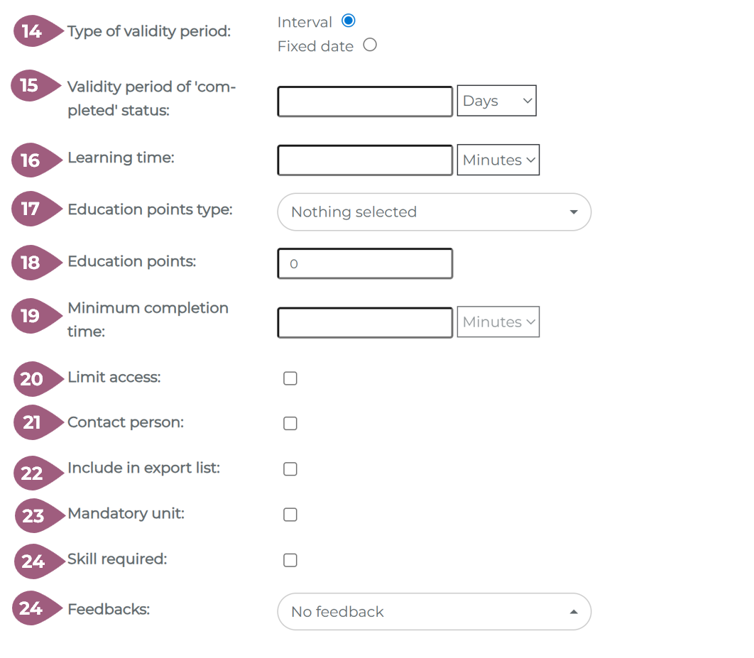The width and height of the screenshot is (754, 658).
Task: Expand the Feedbacks No feedback dropdown
Action: [434, 611]
